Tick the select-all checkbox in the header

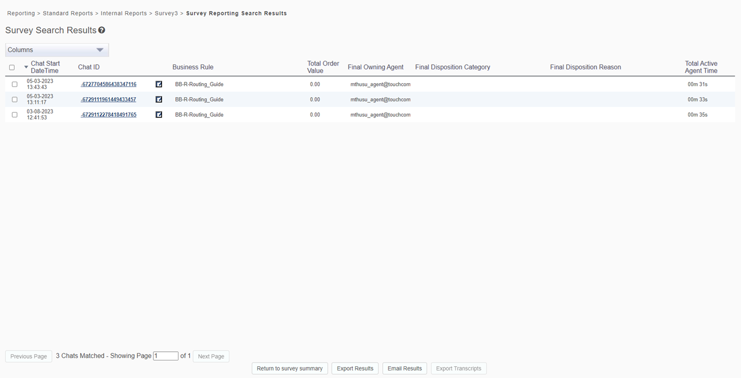(12, 67)
